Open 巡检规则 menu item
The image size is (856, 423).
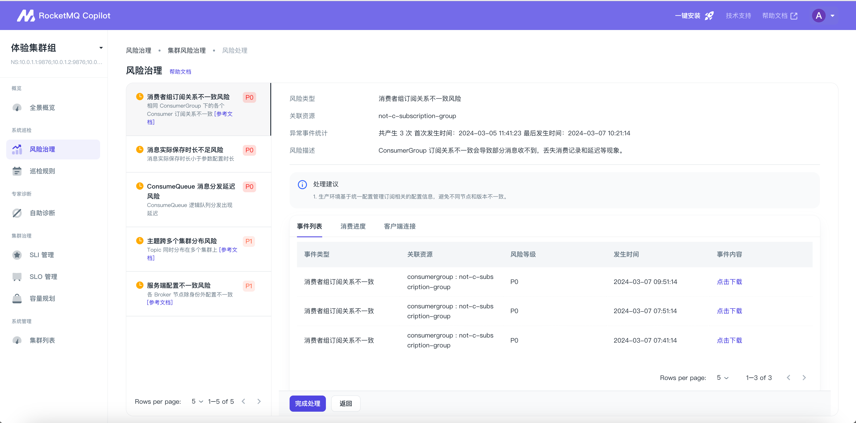pyautogui.click(x=53, y=171)
